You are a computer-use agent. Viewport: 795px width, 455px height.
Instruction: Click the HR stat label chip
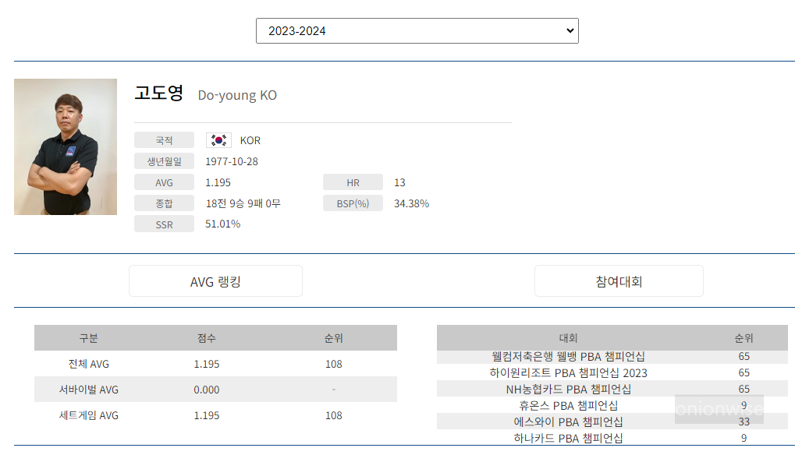(x=353, y=182)
